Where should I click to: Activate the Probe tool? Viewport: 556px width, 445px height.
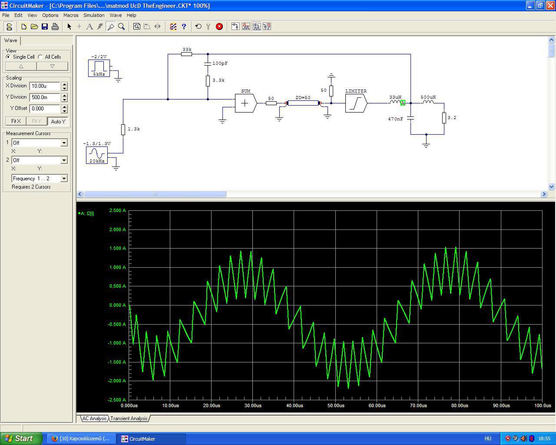111,27
